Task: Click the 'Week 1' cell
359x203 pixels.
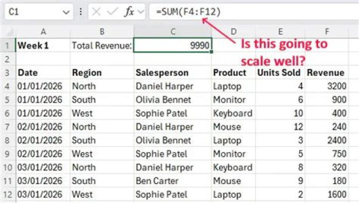Action: 43,45
